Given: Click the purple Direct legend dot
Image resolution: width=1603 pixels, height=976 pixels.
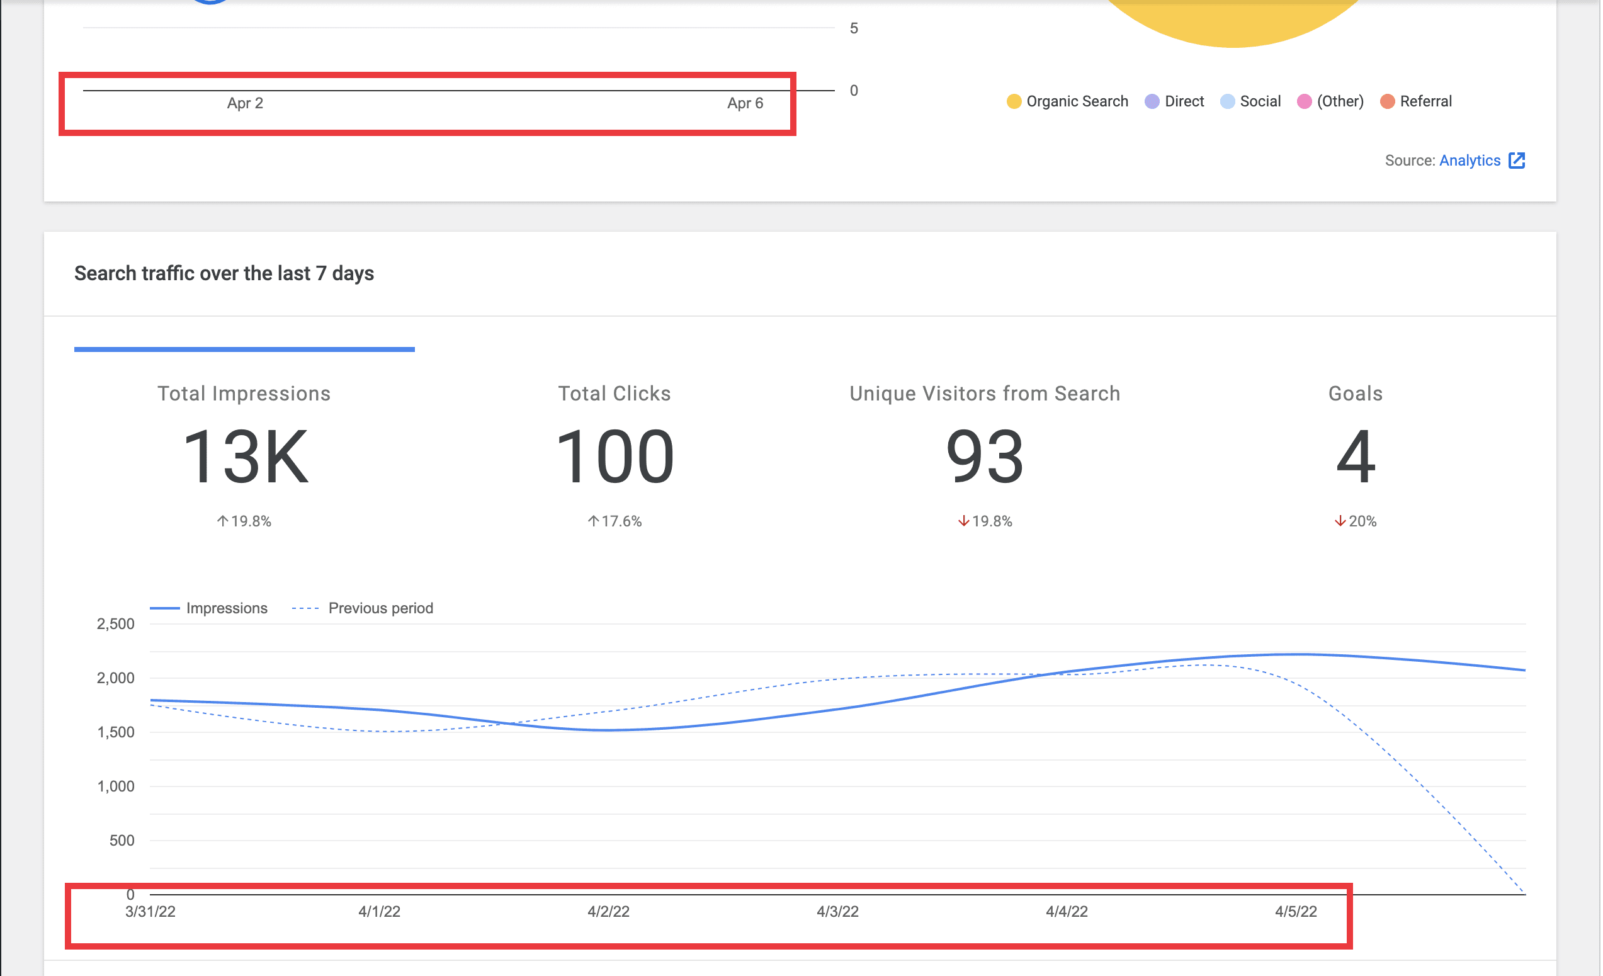Looking at the screenshot, I should pos(1152,101).
